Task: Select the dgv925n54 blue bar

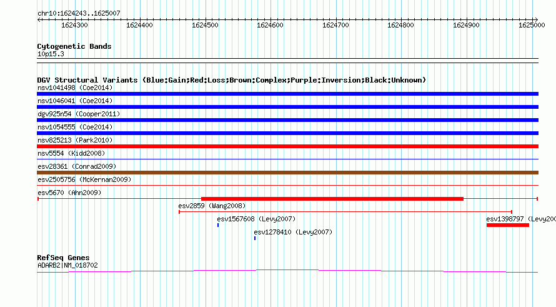Action: 287,120
